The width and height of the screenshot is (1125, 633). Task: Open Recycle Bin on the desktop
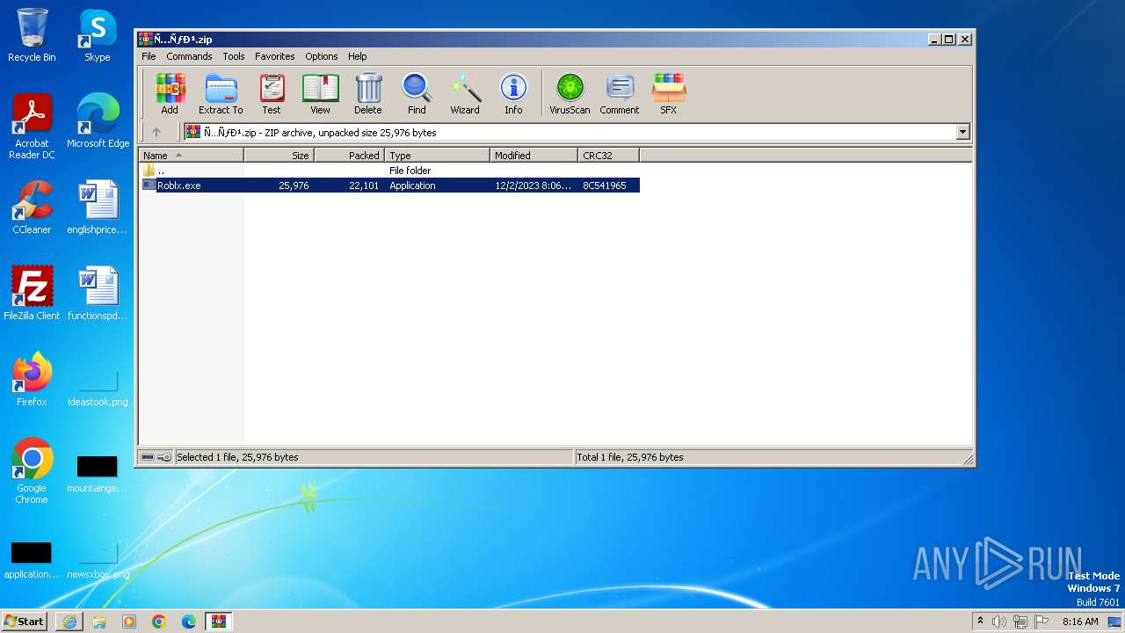tap(32, 36)
